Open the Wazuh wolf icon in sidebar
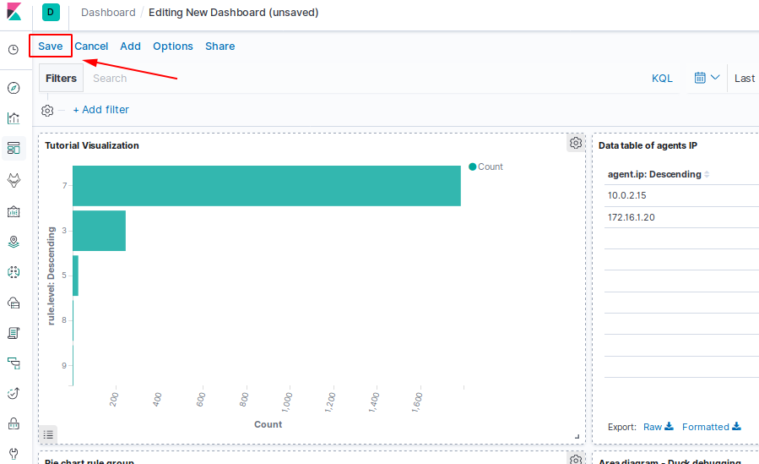 pyautogui.click(x=14, y=180)
